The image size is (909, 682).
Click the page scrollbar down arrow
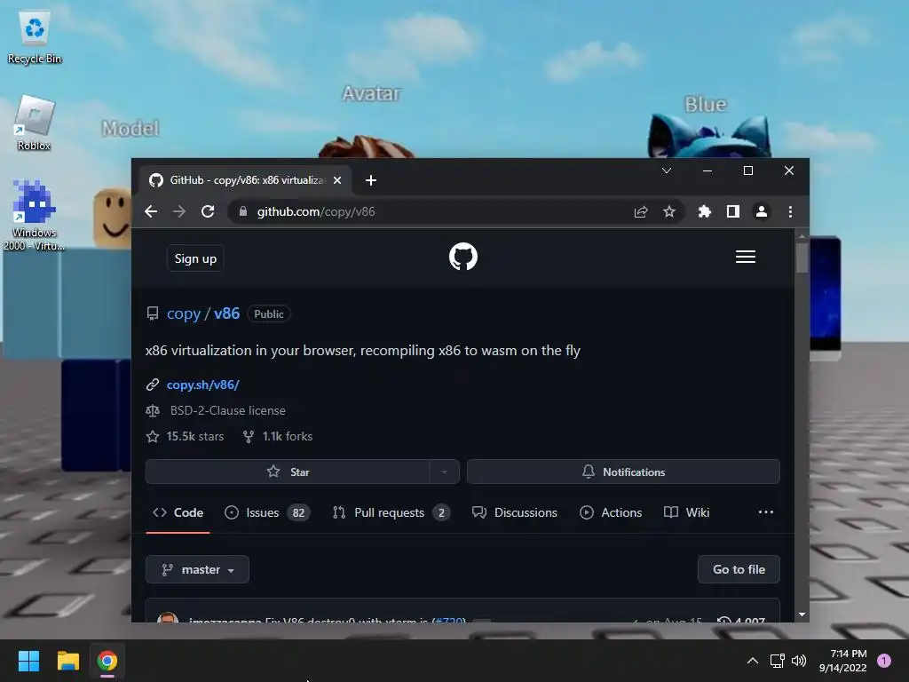pyautogui.click(x=802, y=615)
